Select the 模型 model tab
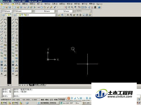 (x=32, y=85)
